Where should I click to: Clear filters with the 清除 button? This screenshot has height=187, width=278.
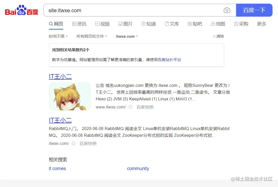click(218, 36)
